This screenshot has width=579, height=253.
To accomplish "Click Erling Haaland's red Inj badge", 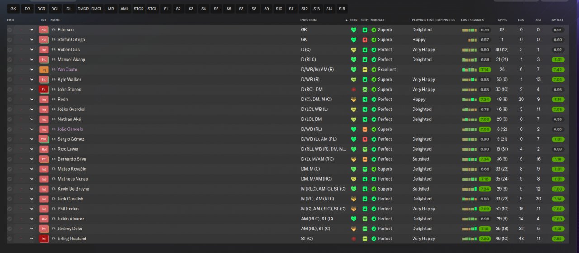I will (44, 239).
